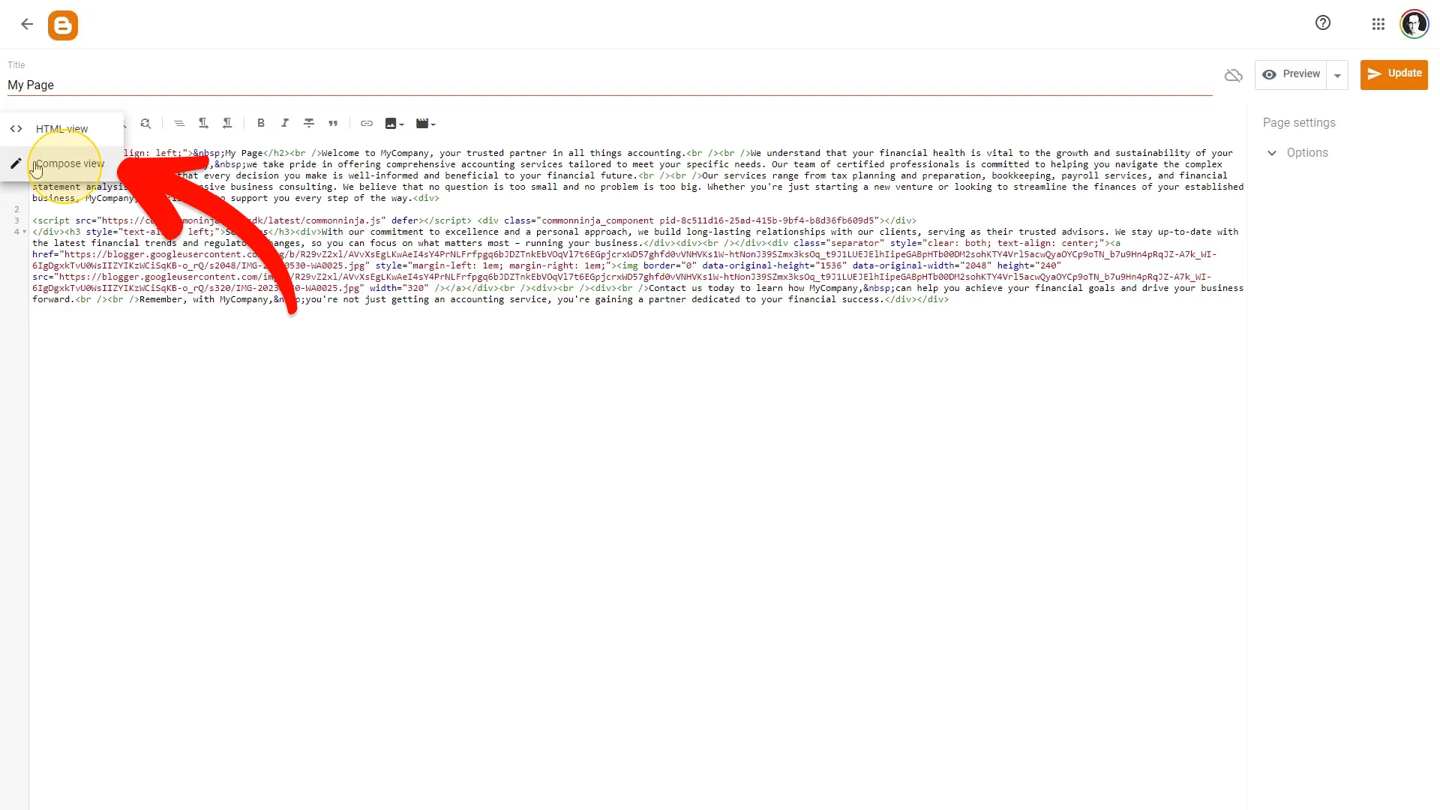Edit the My Page title field
1440x810 pixels.
coord(609,85)
